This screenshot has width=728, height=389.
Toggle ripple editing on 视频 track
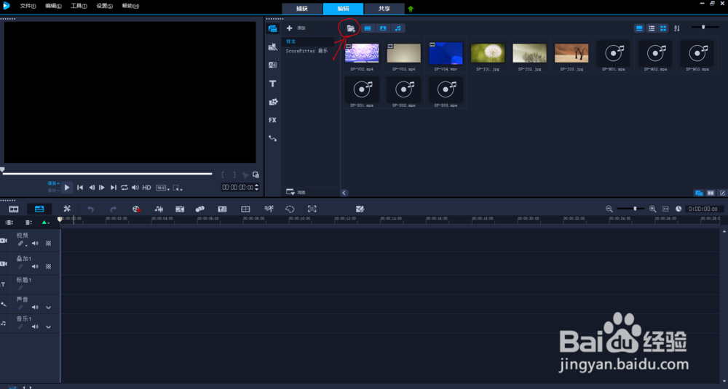[21, 244]
